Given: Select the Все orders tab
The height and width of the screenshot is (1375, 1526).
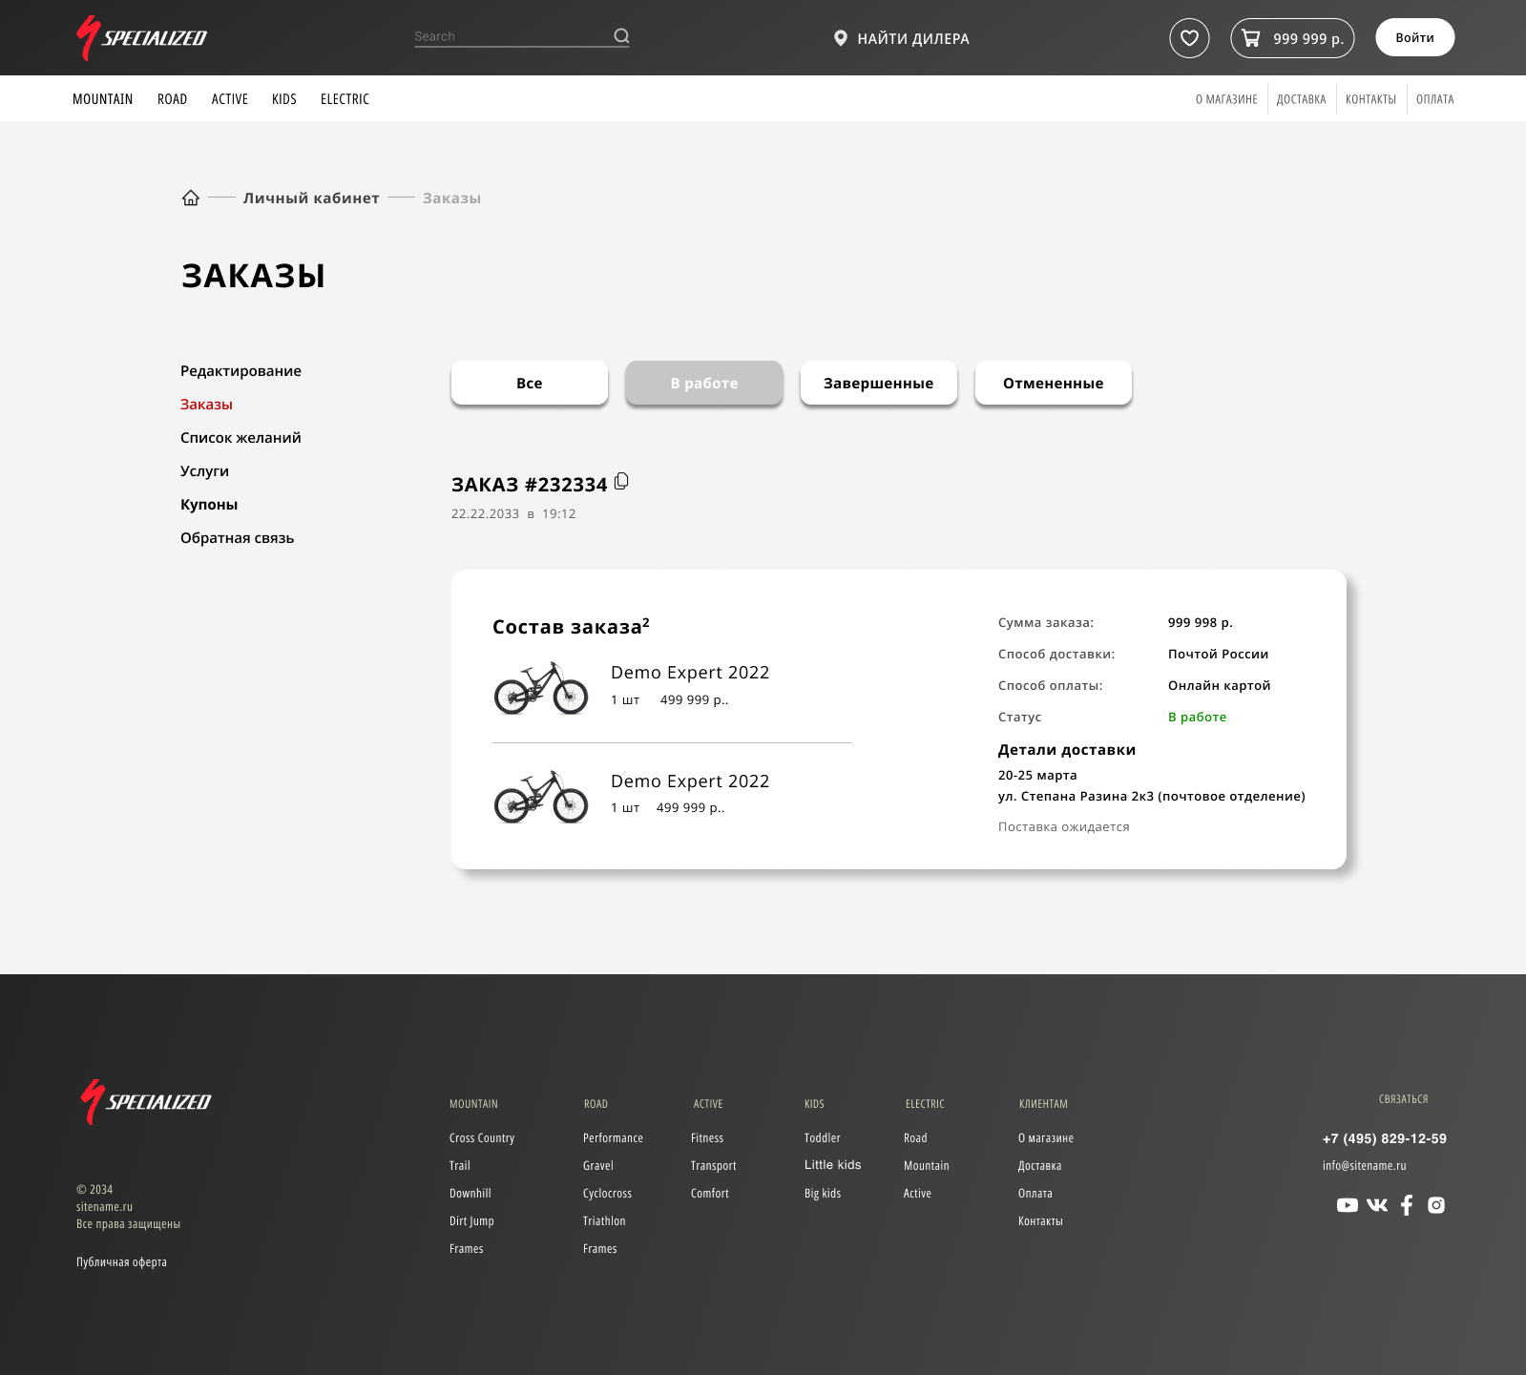Looking at the screenshot, I should click(x=530, y=383).
